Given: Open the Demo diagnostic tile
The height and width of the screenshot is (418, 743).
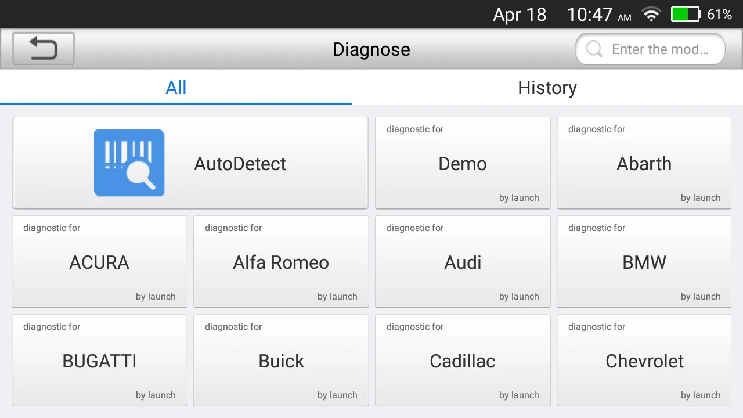Looking at the screenshot, I should pos(463,164).
